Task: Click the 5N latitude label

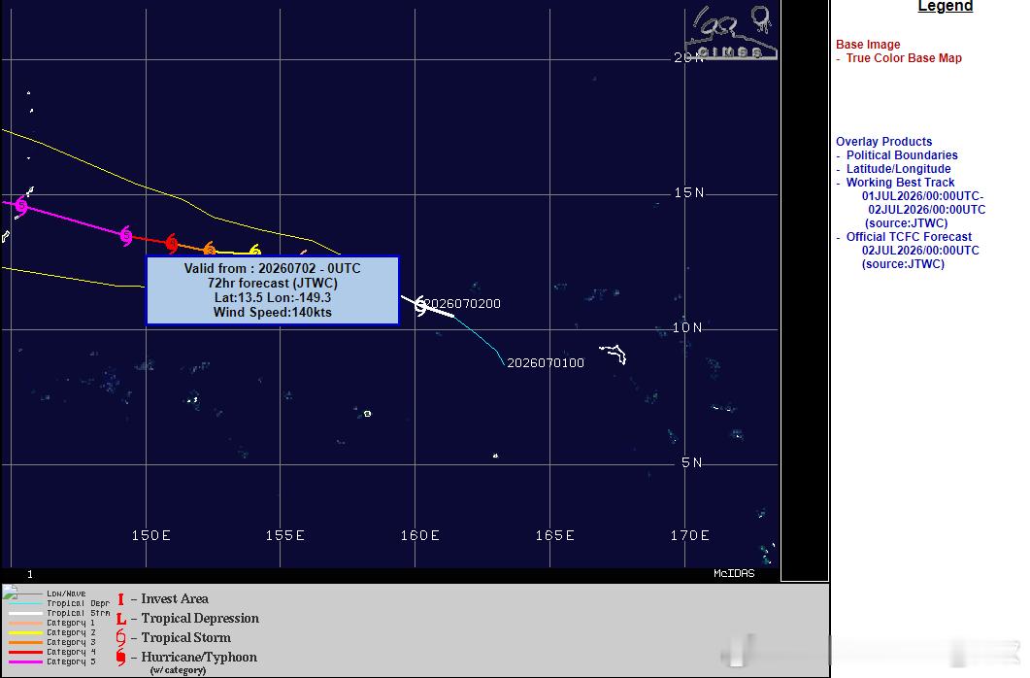Action: pyautogui.click(x=692, y=462)
